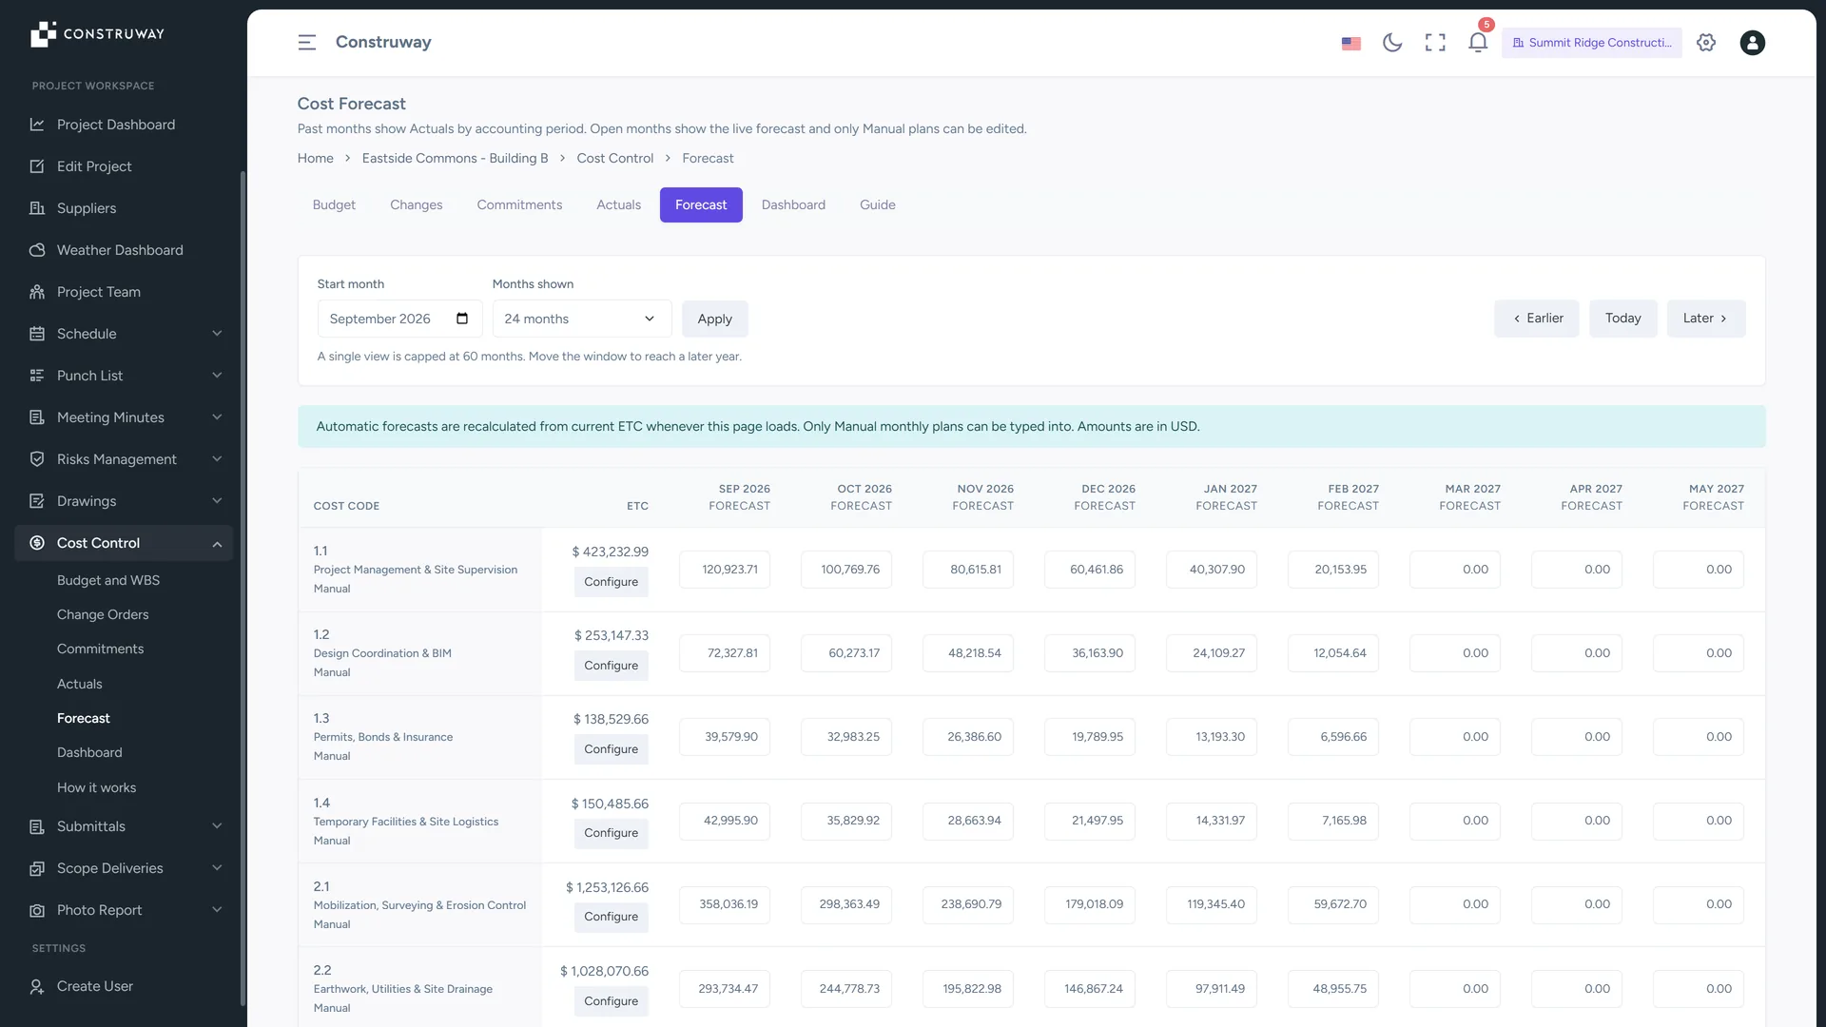
Task: Click the Later button
Action: coord(1706,319)
